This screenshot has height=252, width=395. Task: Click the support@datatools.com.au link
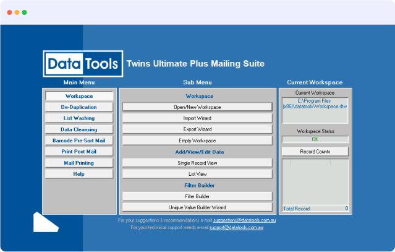coord(236,227)
